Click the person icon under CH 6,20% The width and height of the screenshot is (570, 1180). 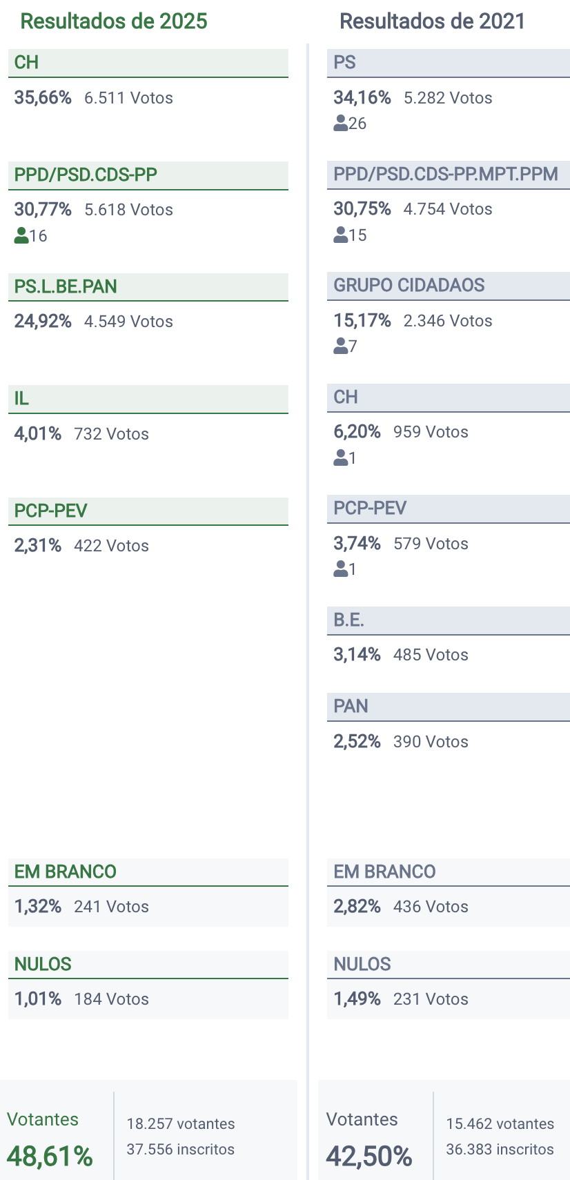coord(340,458)
